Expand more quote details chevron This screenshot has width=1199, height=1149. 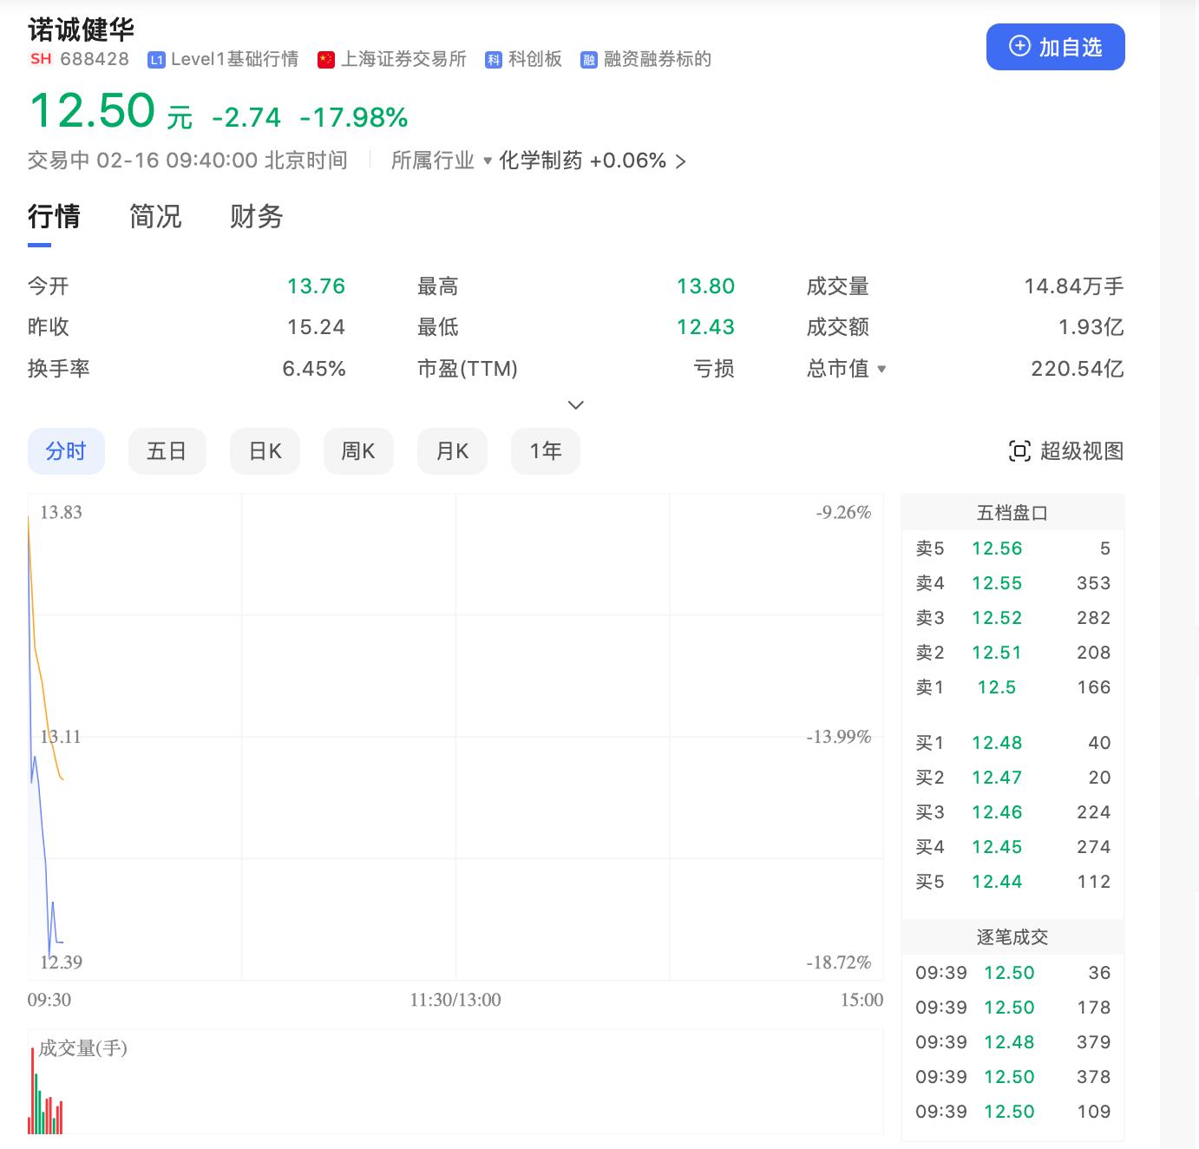click(x=575, y=405)
